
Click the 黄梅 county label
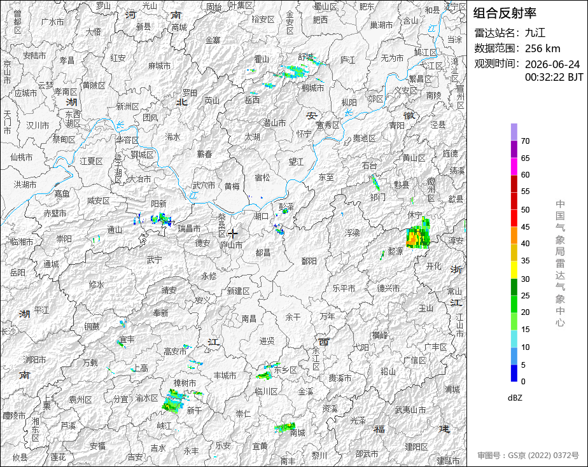232,186
